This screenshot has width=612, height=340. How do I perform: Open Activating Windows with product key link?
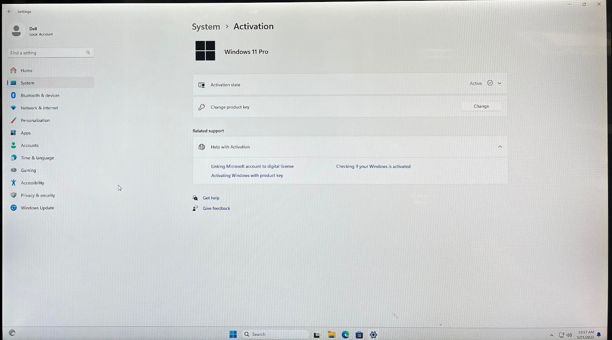(247, 175)
